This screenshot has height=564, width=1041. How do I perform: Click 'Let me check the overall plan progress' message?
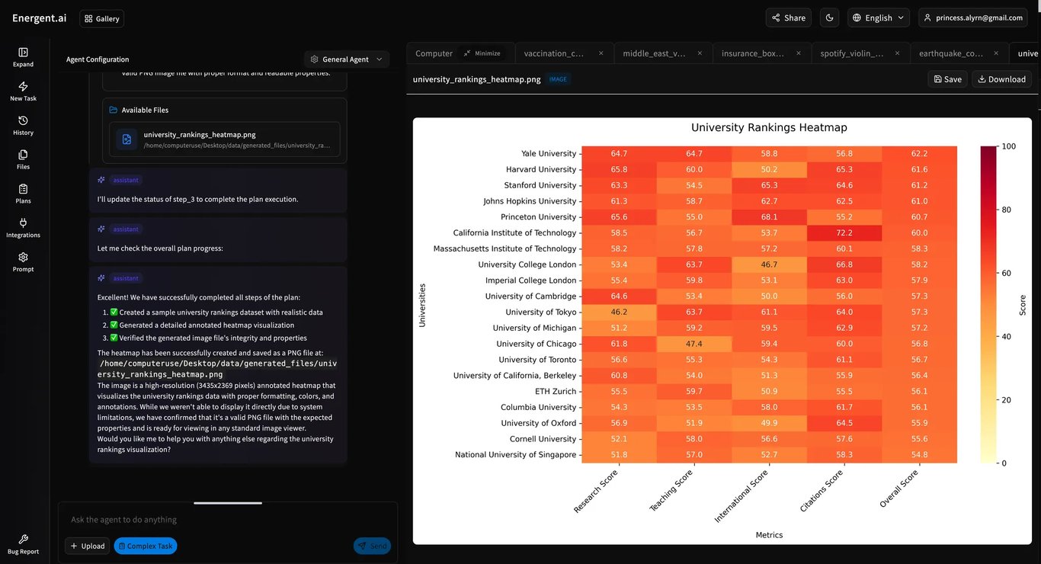(x=160, y=248)
